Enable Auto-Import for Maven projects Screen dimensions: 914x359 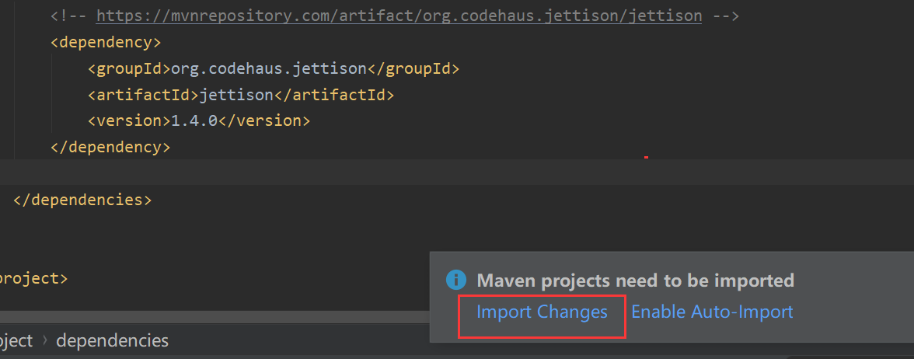pyautogui.click(x=712, y=312)
